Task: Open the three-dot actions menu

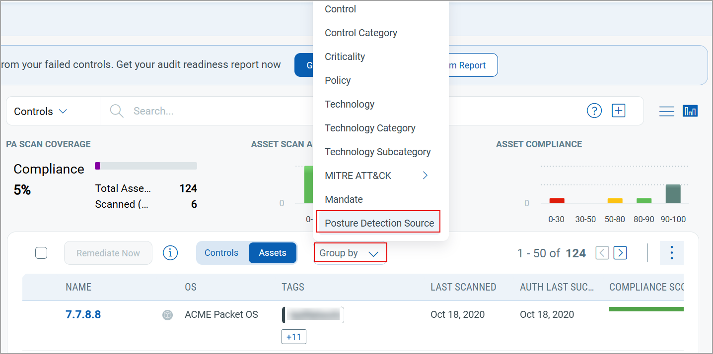Action: (x=672, y=253)
